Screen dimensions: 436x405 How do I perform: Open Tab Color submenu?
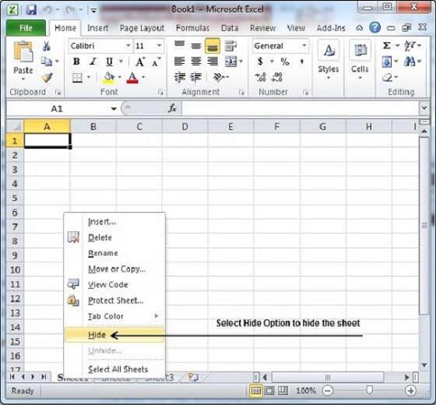(x=114, y=316)
